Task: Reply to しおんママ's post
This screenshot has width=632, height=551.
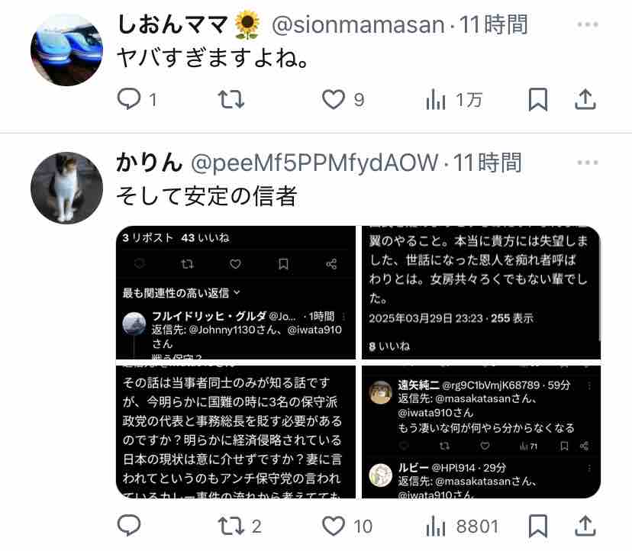Action: [x=136, y=99]
